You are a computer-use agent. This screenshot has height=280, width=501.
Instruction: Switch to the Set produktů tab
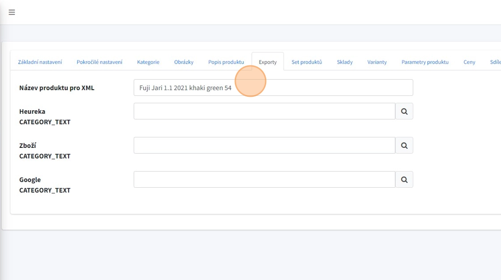pyautogui.click(x=306, y=62)
